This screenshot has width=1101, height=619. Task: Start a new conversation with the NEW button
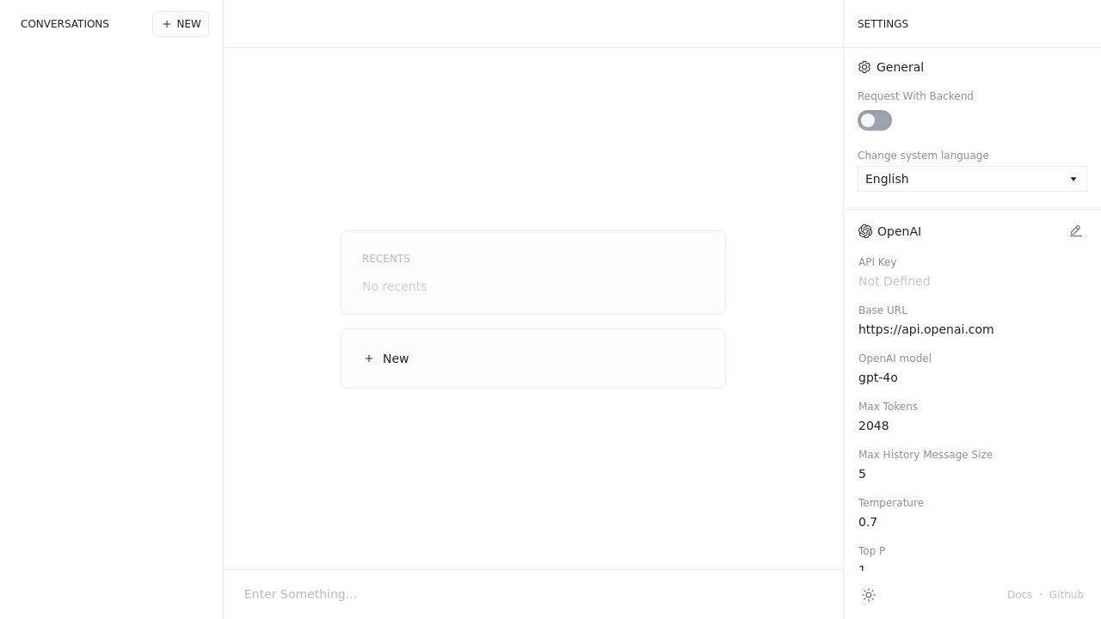181,24
